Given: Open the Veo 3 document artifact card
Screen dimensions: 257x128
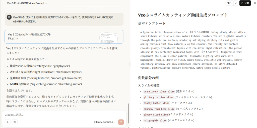Looking at the screenshot, I should pyautogui.click(x=64, y=37).
